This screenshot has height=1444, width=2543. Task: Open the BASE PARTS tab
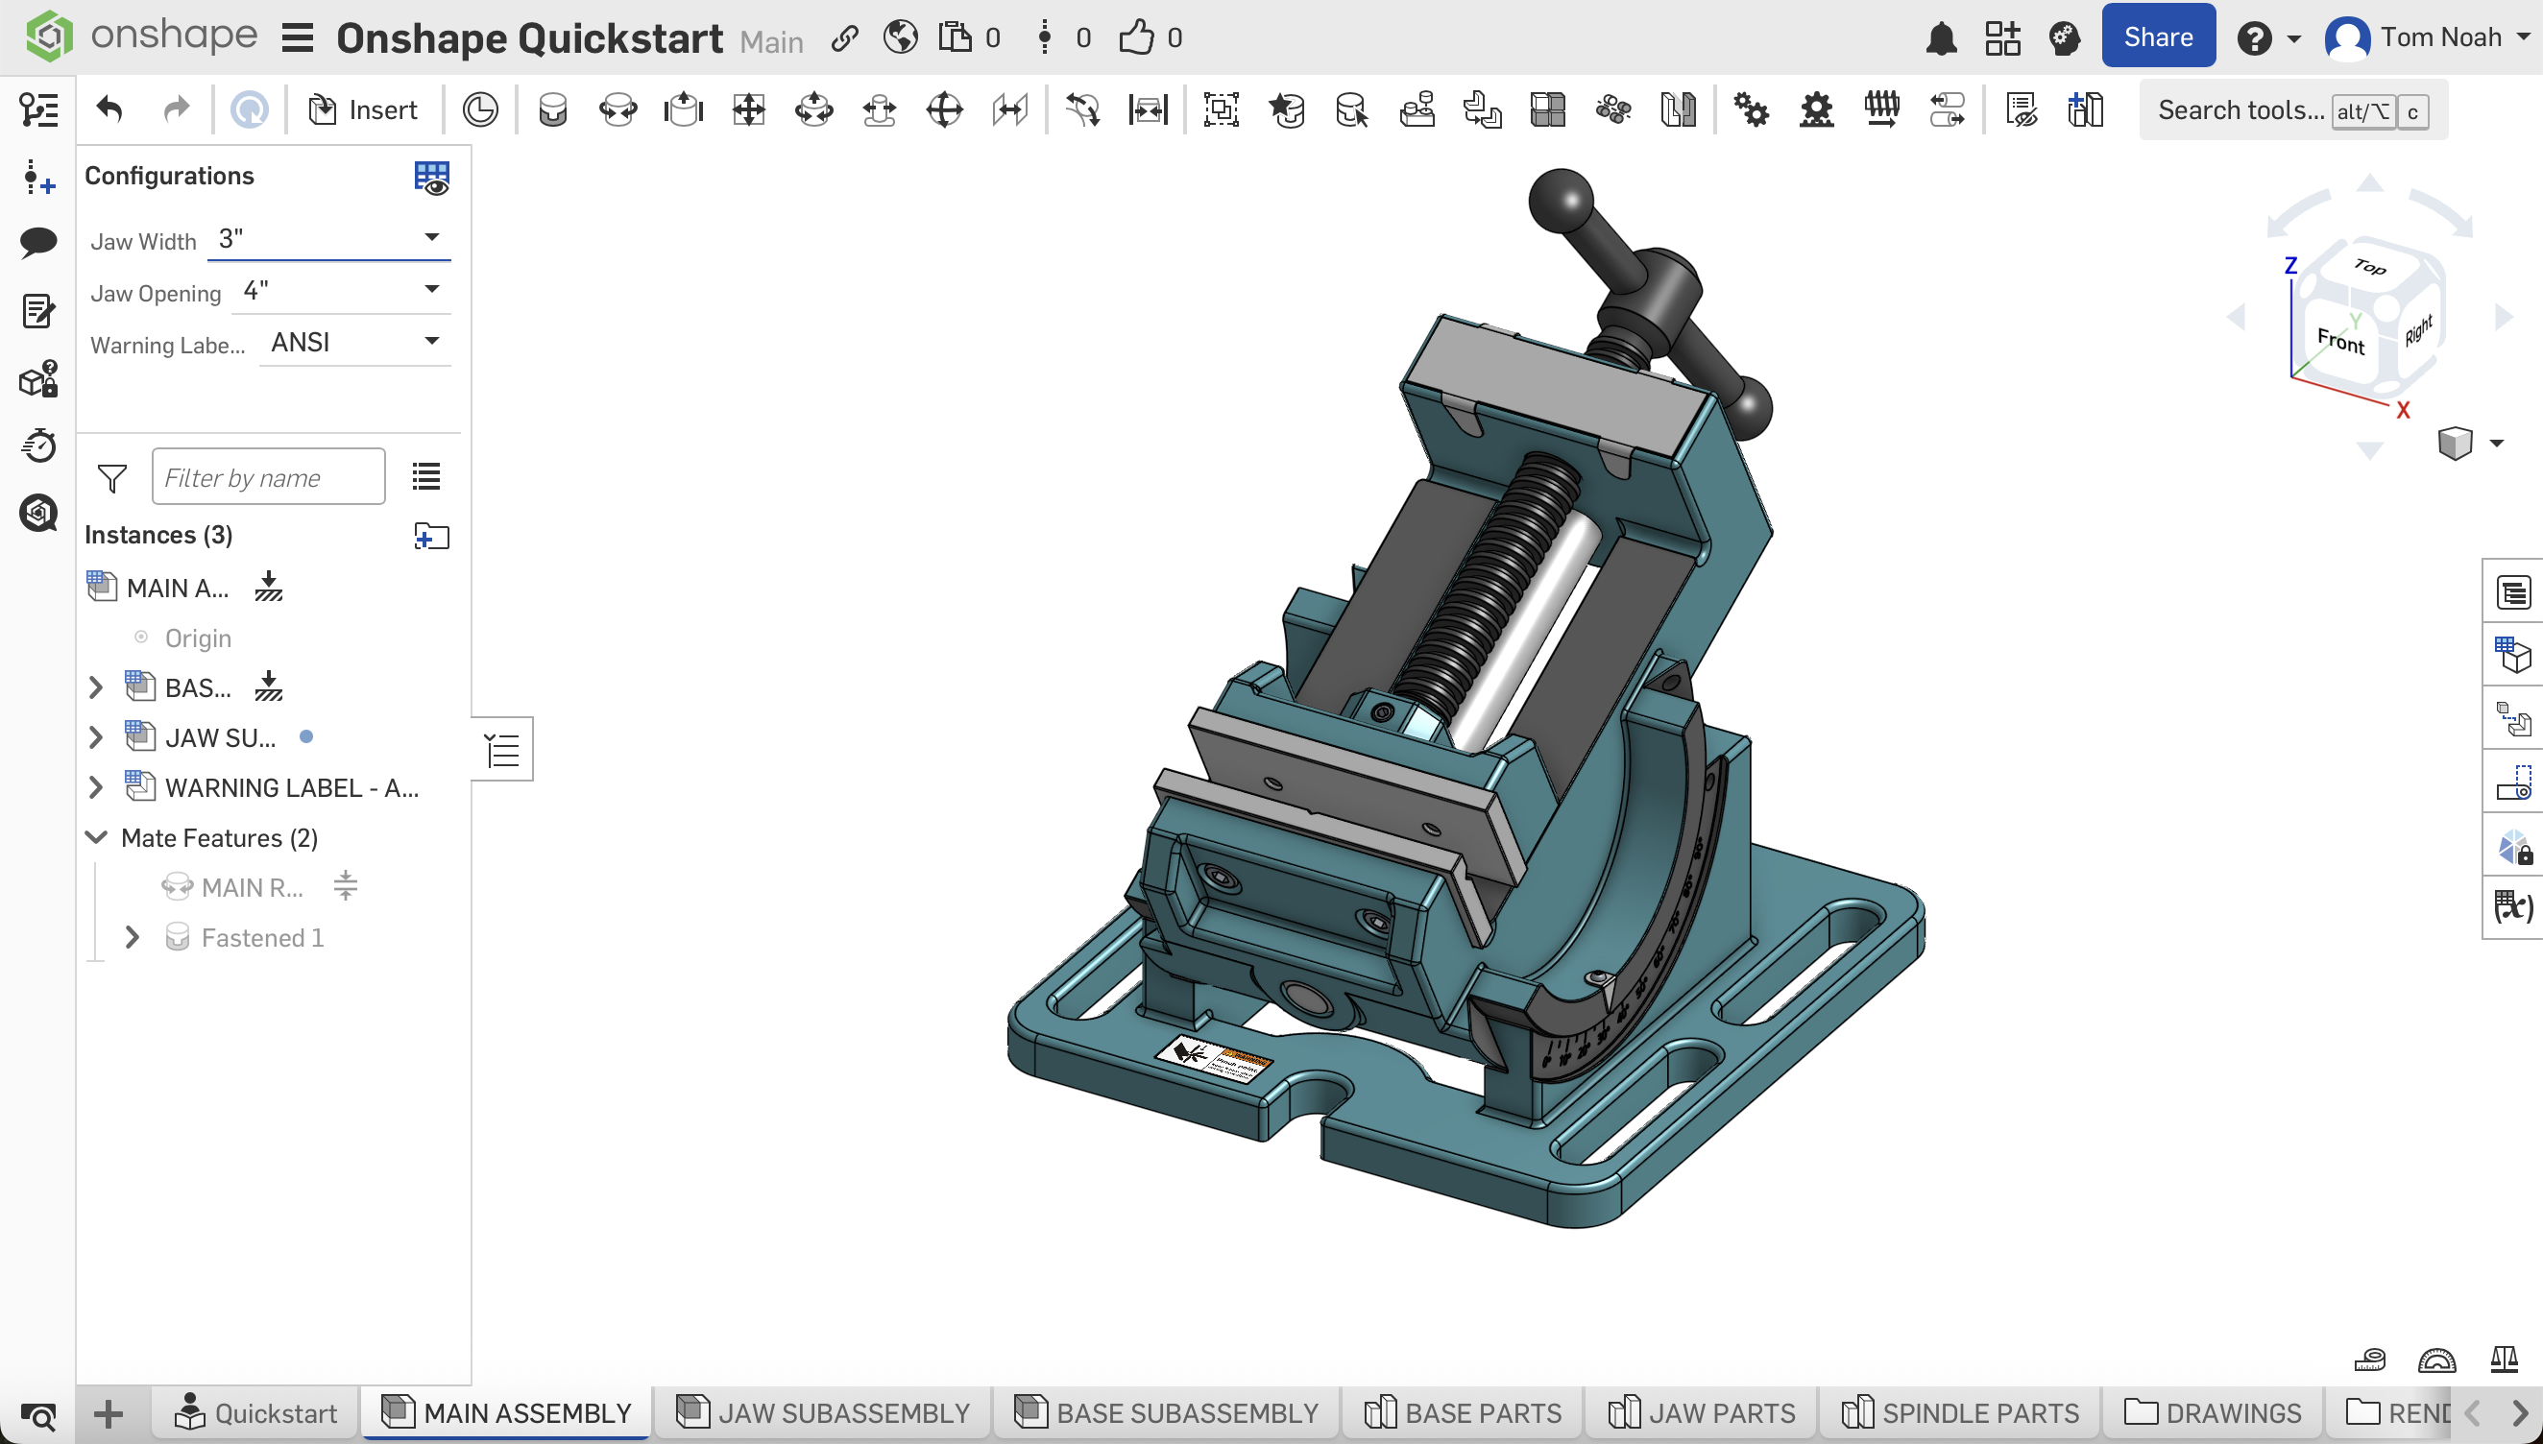1463,1412
